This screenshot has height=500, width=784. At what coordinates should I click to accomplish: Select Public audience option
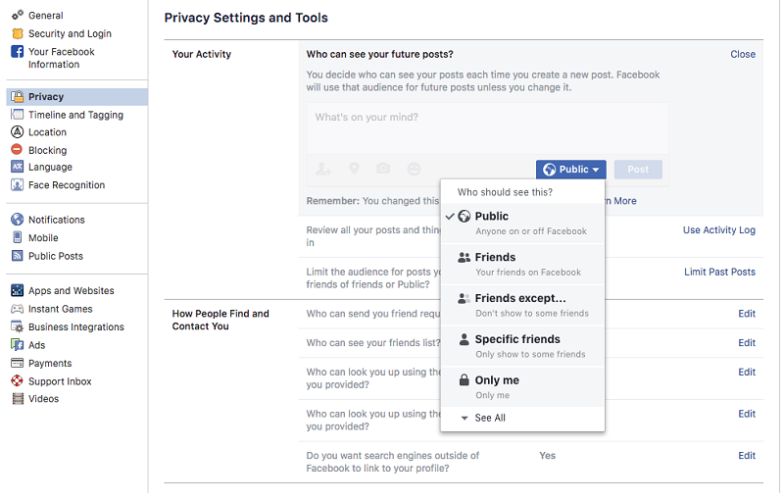(523, 223)
